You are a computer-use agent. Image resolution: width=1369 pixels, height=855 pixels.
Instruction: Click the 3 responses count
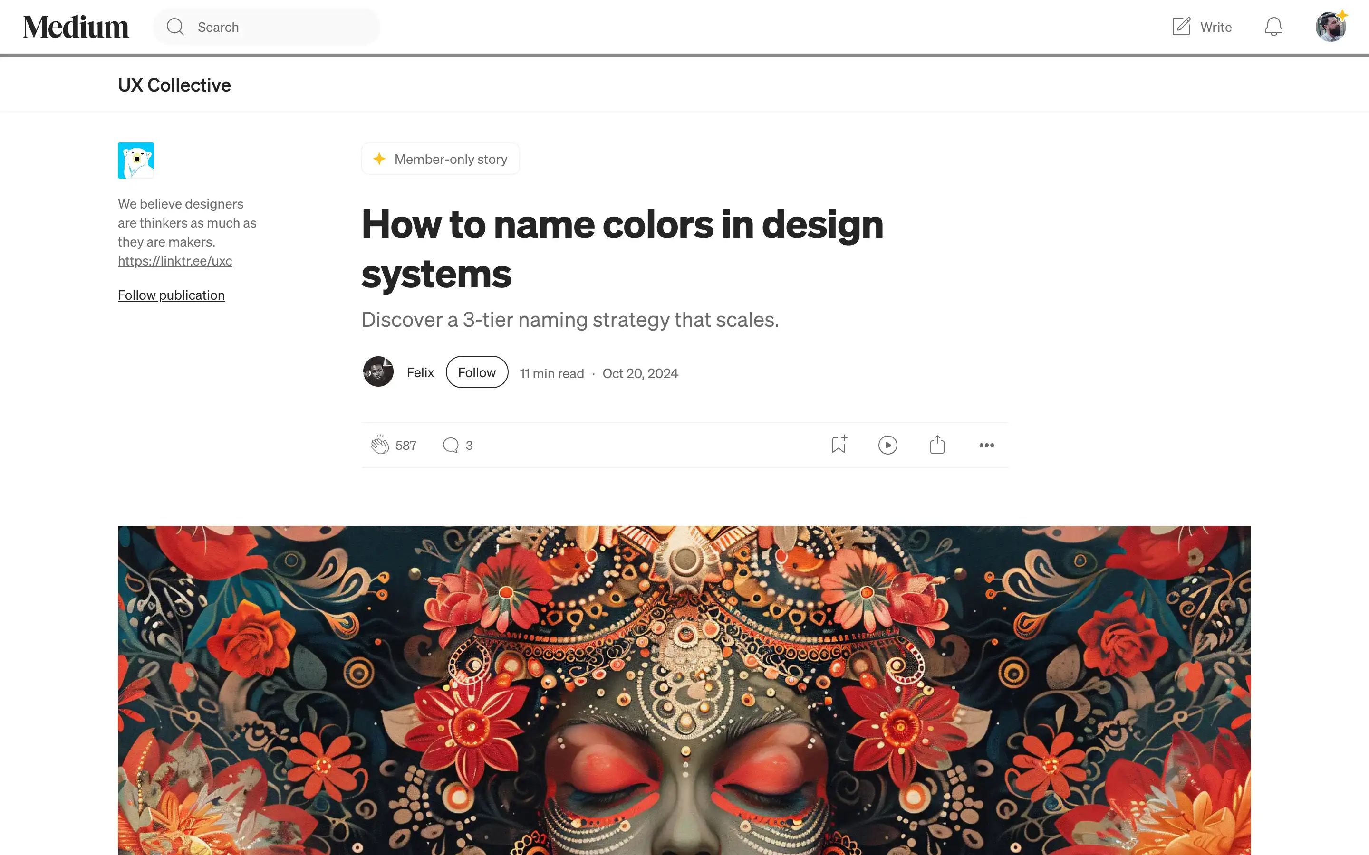(x=469, y=446)
